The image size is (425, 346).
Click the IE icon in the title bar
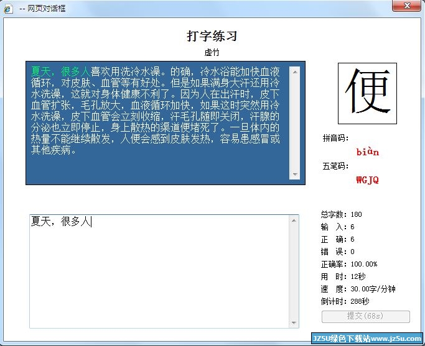pyautogui.click(x=8, y=9)
